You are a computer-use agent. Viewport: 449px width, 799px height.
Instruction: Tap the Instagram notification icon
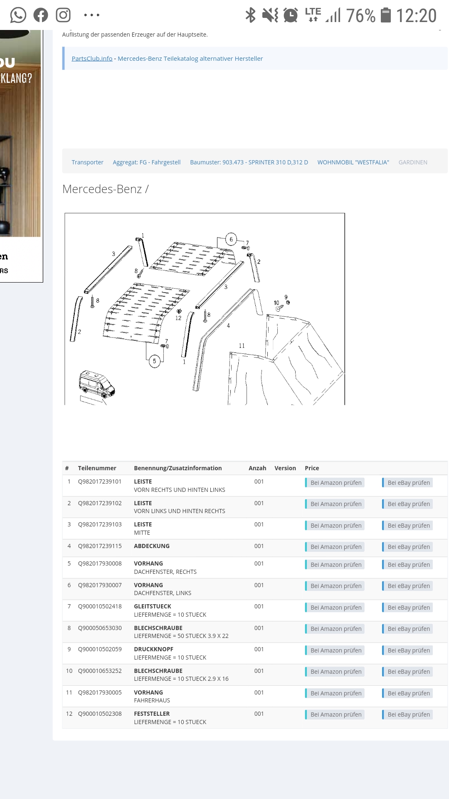pyautogui.click(x=63, y=15)
